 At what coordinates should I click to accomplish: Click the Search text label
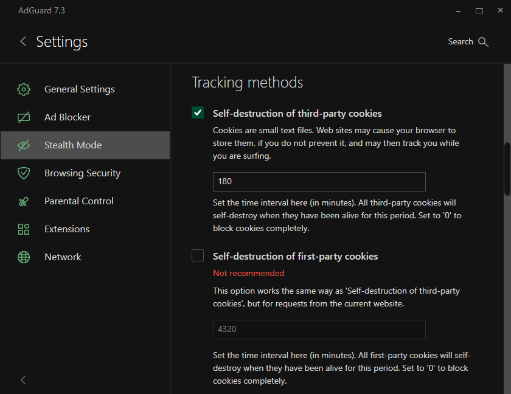click(461, 42)
